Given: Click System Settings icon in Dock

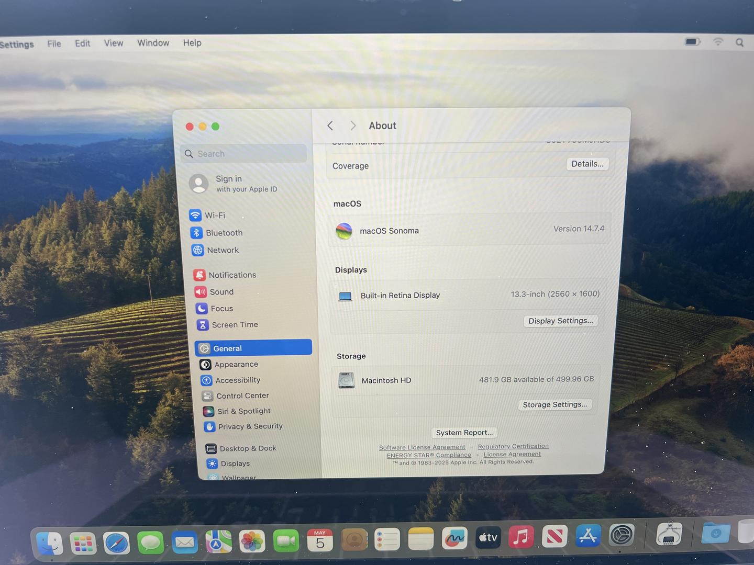Looking at the screenshot, I should click(x=622, y=535).
